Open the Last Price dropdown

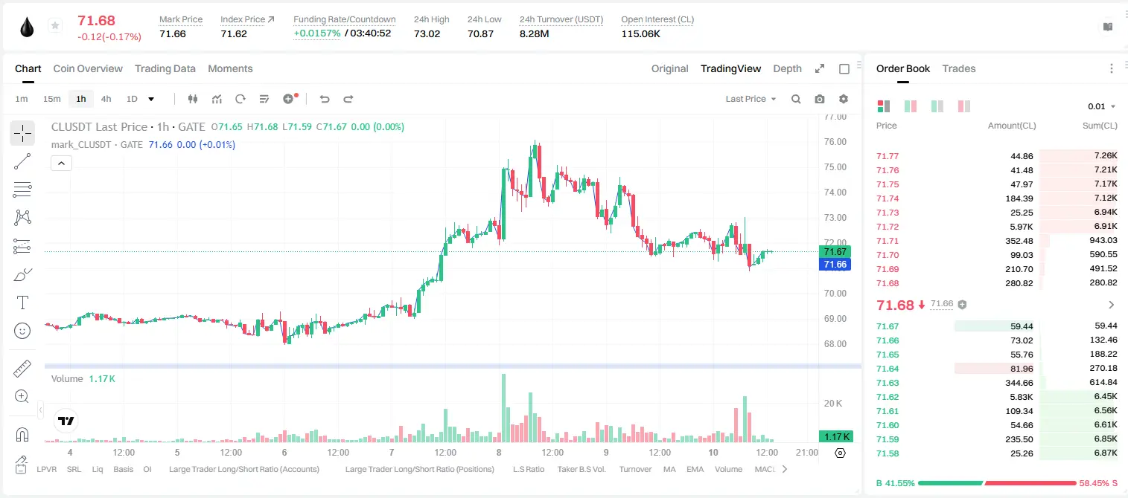pyautogui.click(x=751, y=99)
